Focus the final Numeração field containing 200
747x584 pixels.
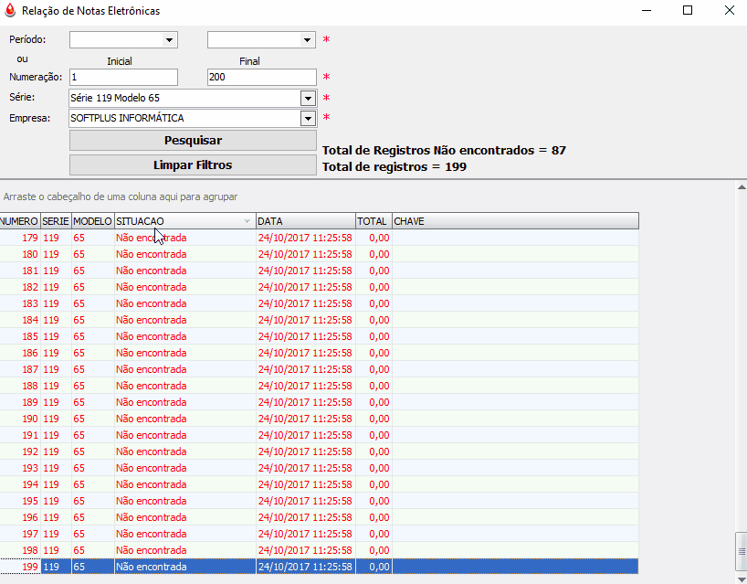[261, 78]
